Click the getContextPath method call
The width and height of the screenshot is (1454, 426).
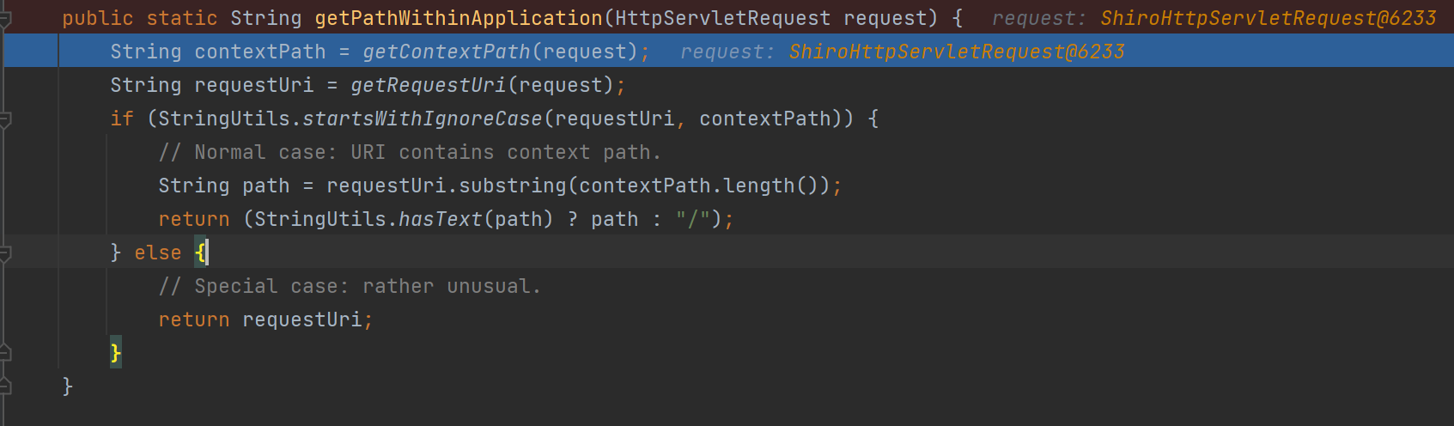446,52
